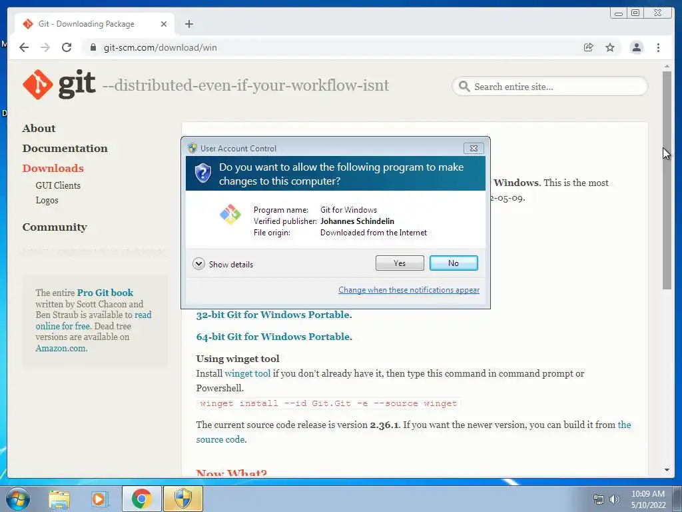The image size is (682, 512).
Task: Expand Show details chevron in UAC dialog
Action: [198, 264]
